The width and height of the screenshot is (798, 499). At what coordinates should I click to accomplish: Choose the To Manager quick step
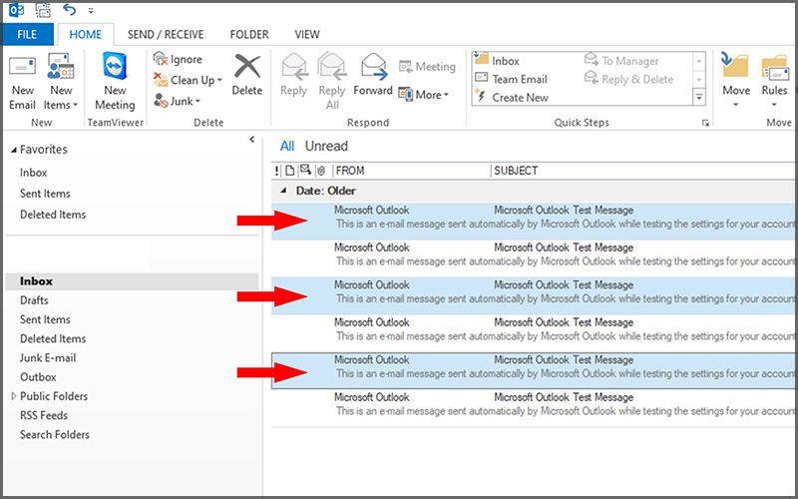click(x=621, y=61)
